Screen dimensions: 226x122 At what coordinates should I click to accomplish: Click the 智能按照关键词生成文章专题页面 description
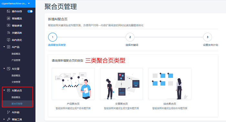[x=121, y=108]
